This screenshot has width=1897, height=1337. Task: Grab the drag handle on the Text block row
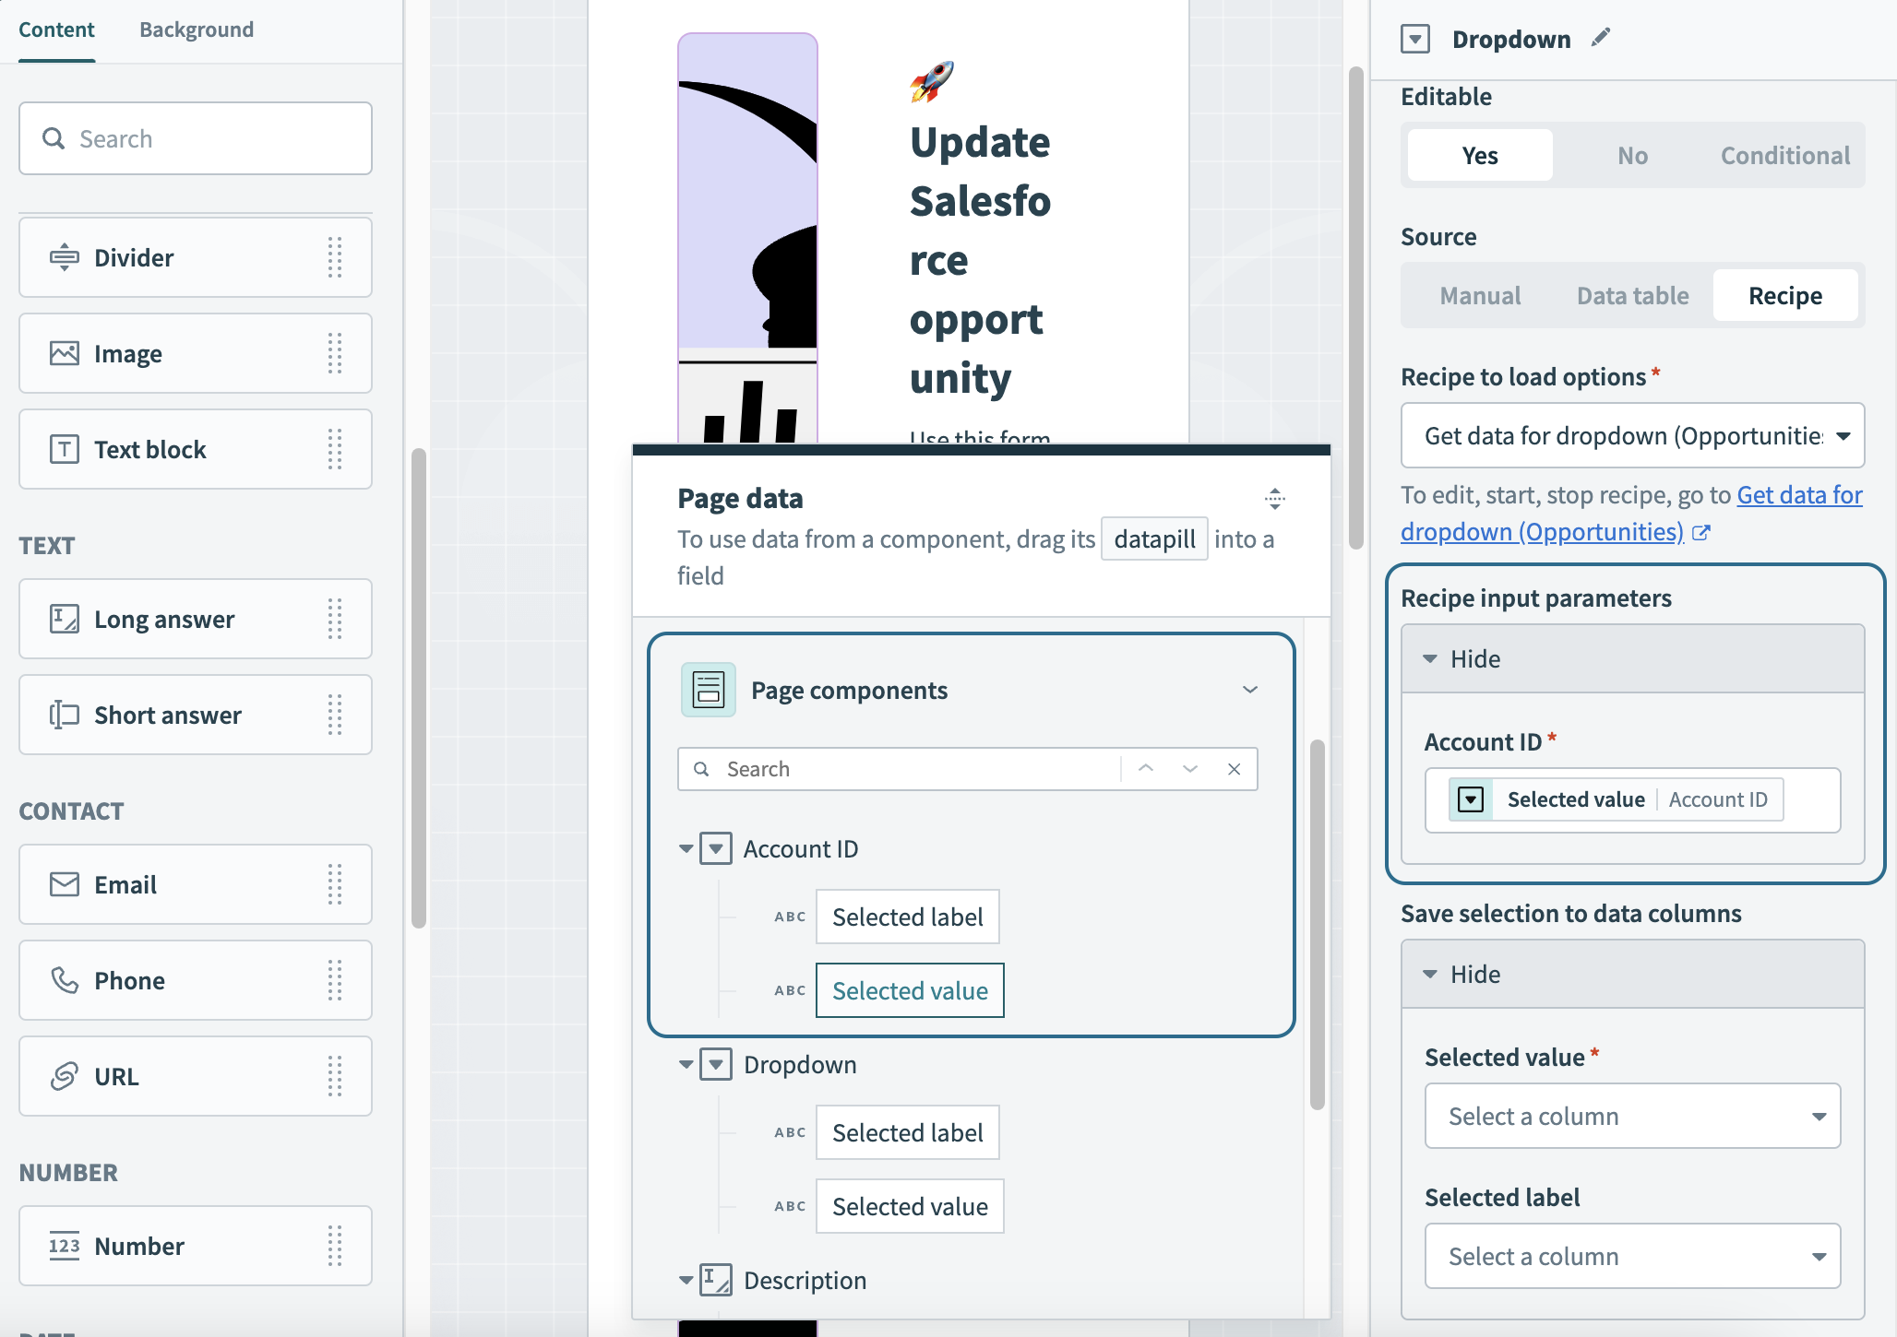(x=335, y=449)
